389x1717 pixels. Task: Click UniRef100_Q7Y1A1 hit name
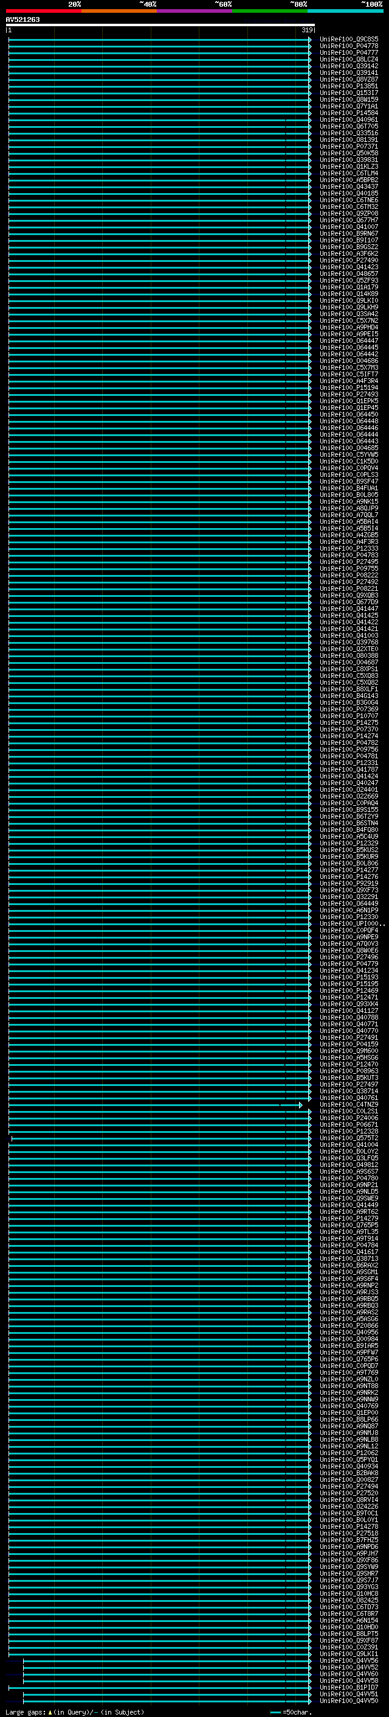[x=349, y=107]
